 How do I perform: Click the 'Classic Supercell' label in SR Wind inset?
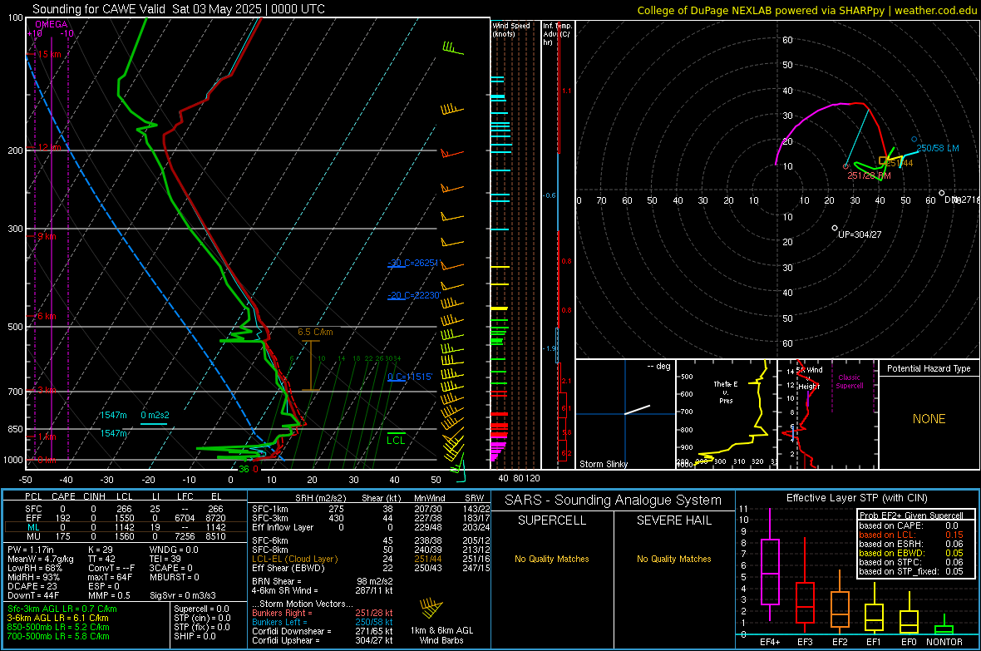pyautogui.click(x=849, y=382)
